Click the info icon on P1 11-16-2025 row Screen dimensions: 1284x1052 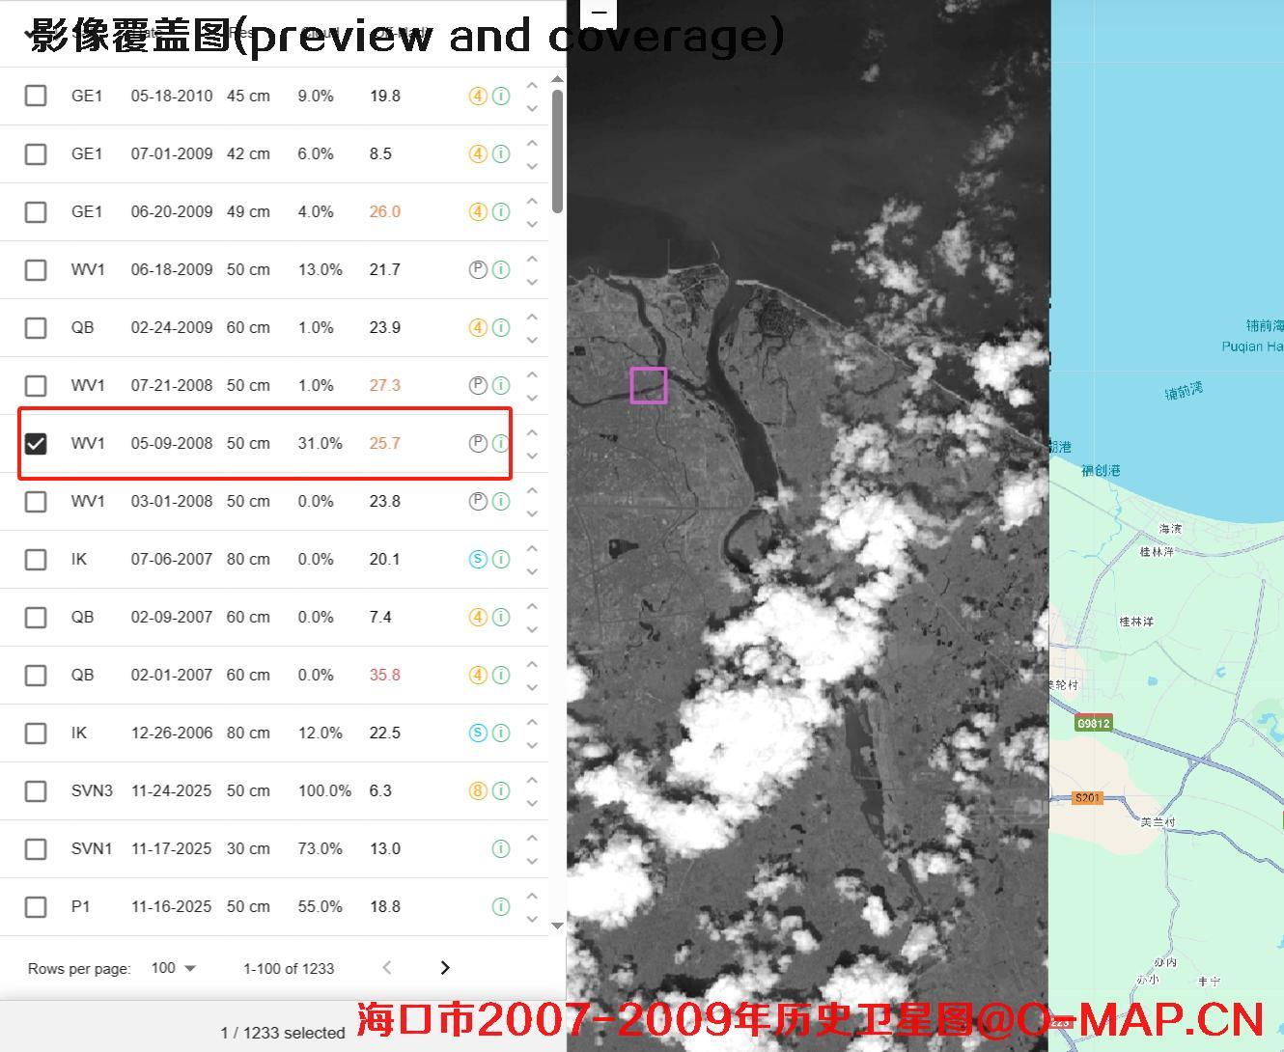501,906
